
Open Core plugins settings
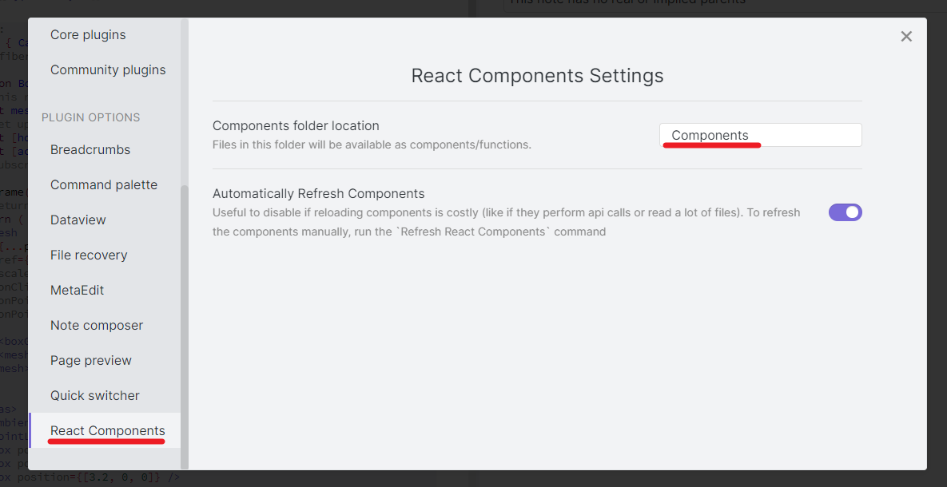(x=88, y=35)
